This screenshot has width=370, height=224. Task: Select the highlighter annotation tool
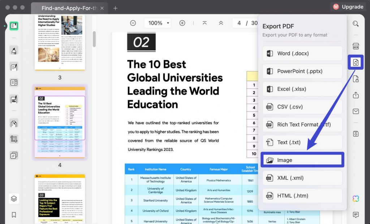coord(14,51)
